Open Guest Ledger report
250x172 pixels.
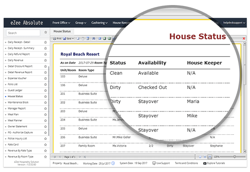[x=15, y=90]
